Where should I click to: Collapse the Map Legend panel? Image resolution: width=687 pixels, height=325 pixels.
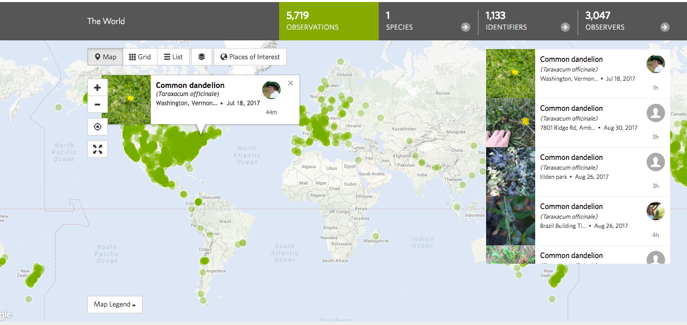point(114,304)
